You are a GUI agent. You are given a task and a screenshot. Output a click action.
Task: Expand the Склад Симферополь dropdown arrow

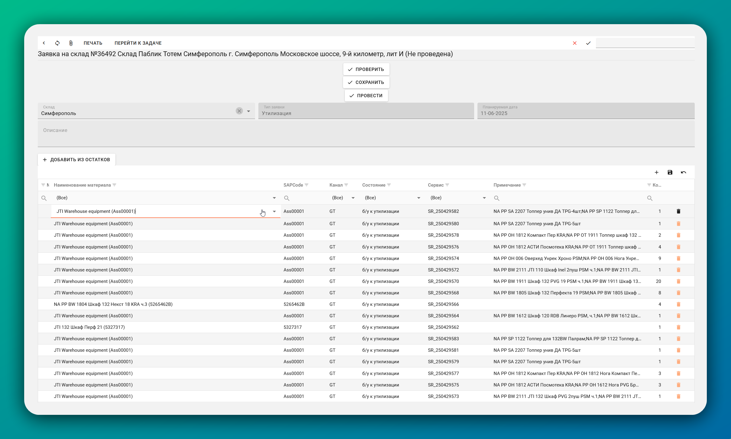248,111
